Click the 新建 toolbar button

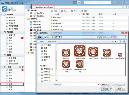(x=54, y=11)
